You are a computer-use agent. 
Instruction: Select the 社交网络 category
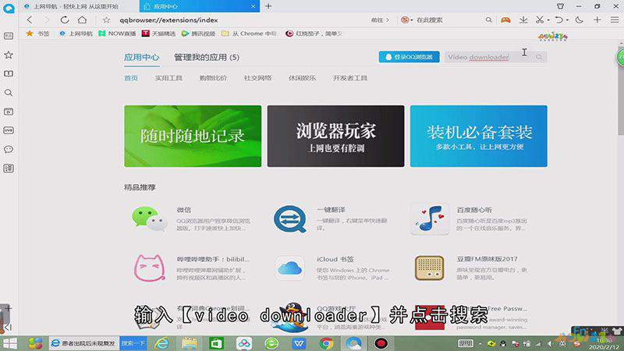click(258, 78)
